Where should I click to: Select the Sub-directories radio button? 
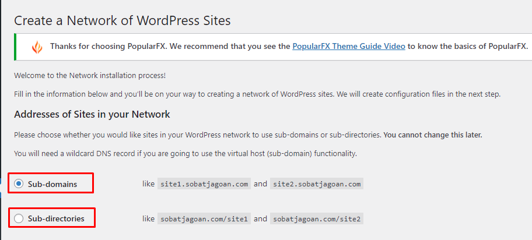click(19, 218)
